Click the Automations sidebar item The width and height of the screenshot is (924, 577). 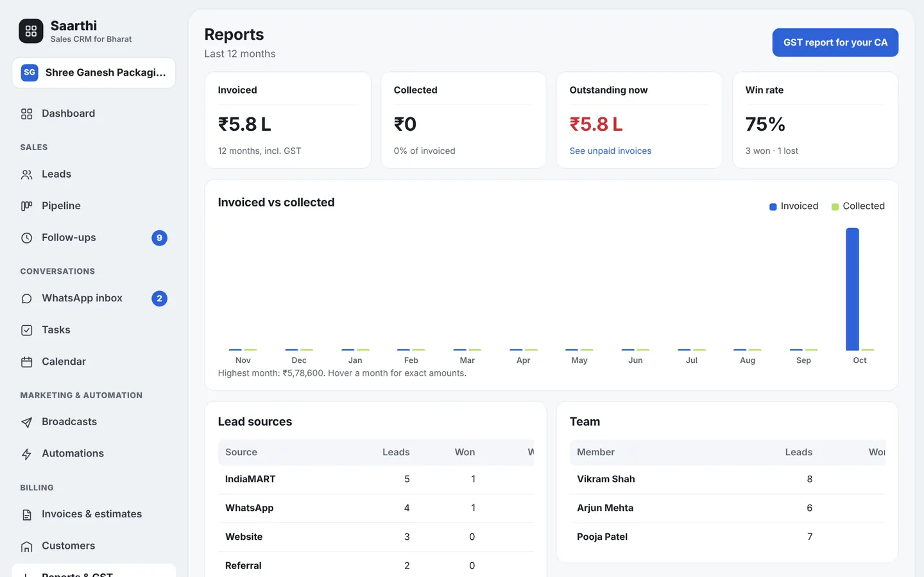[x=94, y=453]
